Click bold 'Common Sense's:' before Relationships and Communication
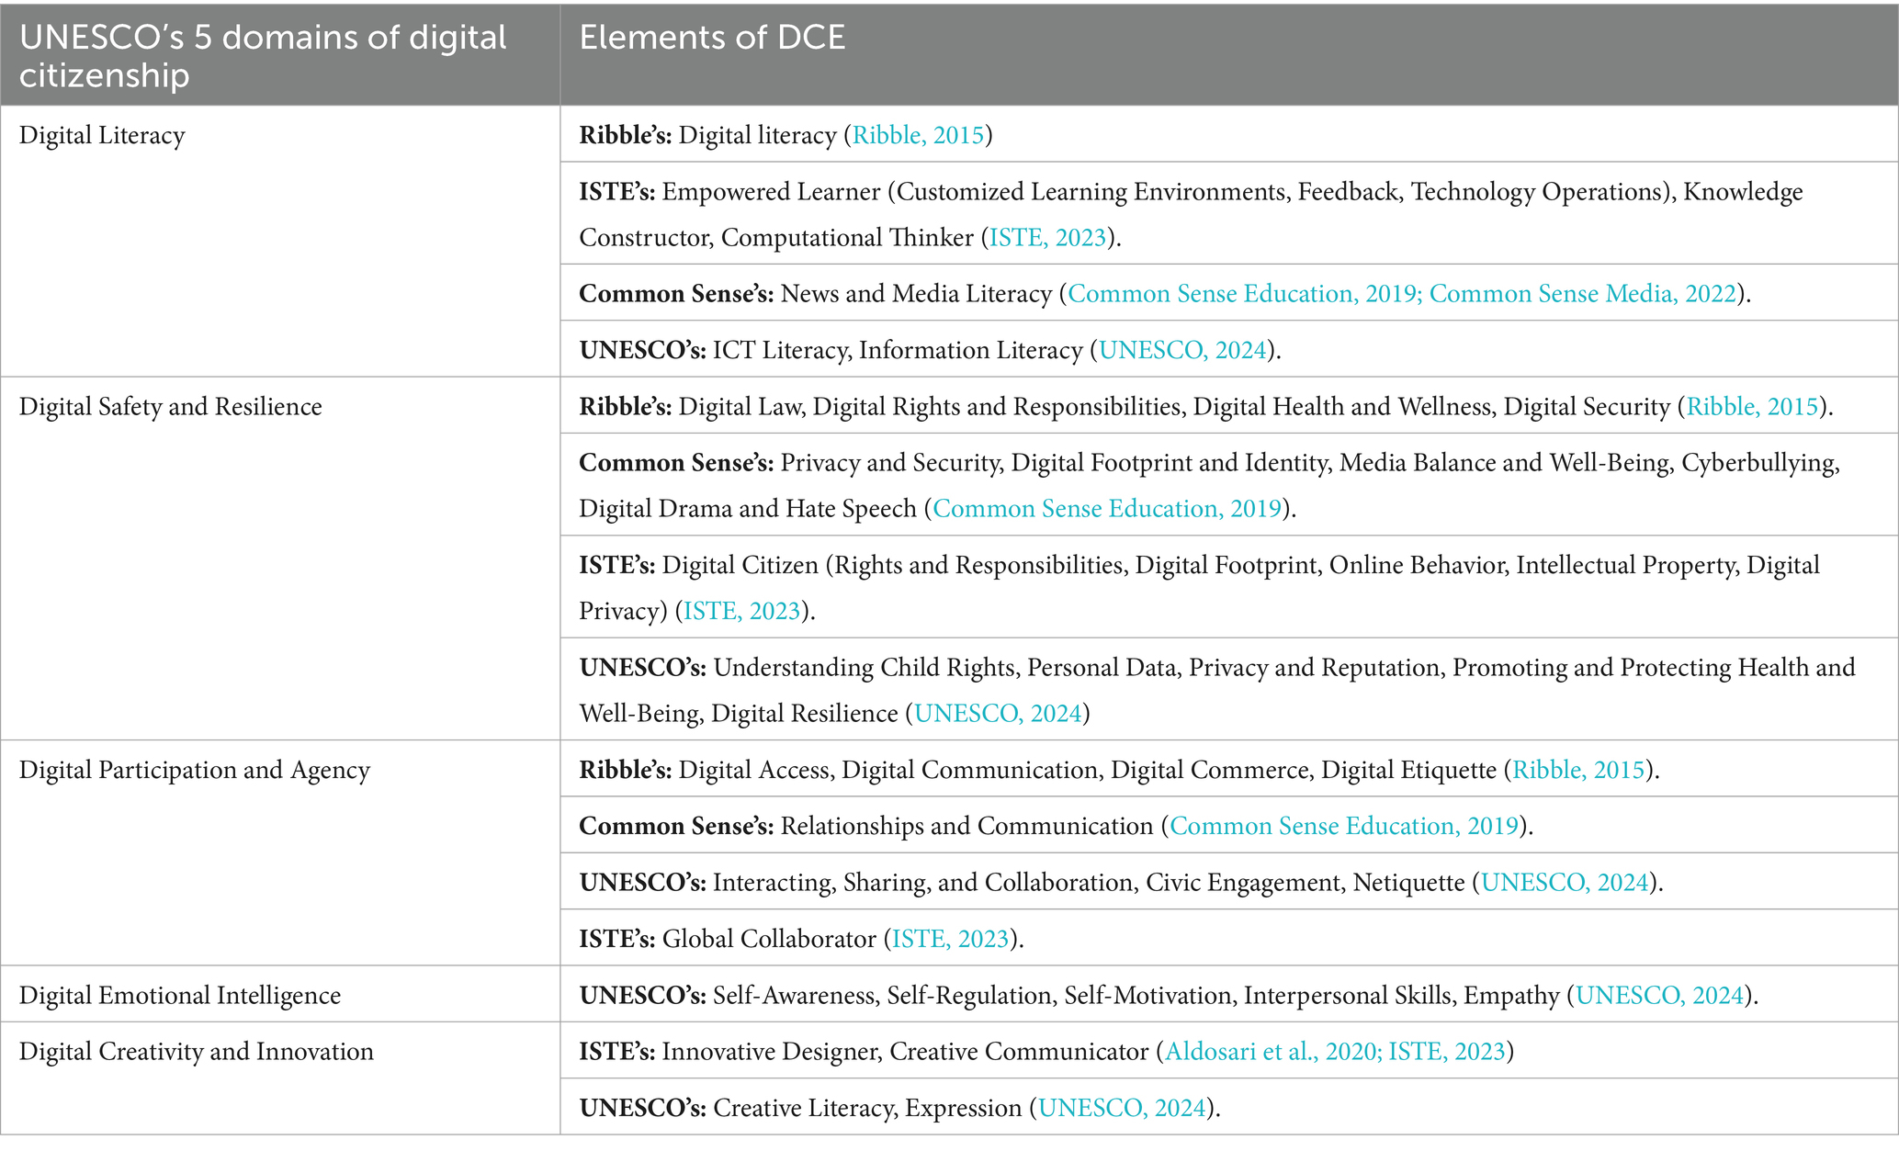 point(676,826)
